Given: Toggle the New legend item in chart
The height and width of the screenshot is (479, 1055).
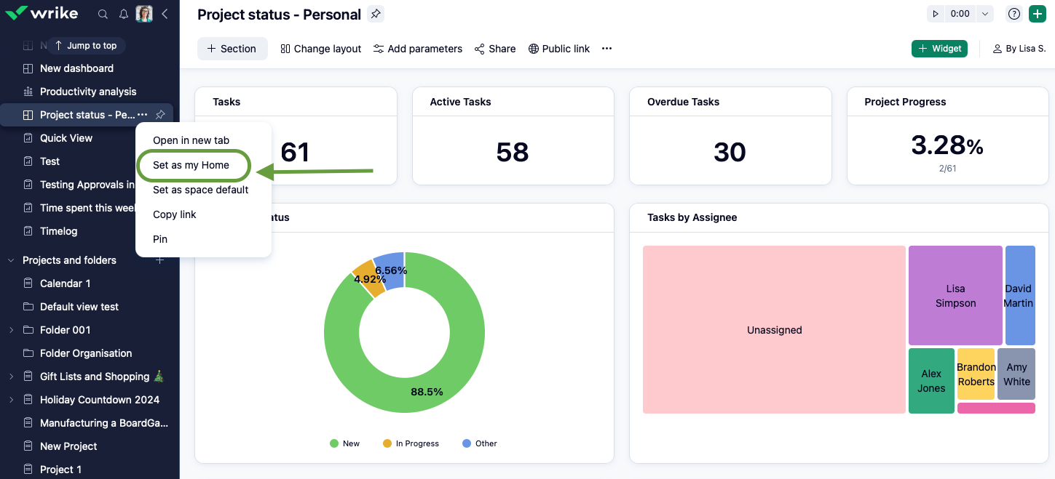Looking at the screenshot, I should pos(345,443).
